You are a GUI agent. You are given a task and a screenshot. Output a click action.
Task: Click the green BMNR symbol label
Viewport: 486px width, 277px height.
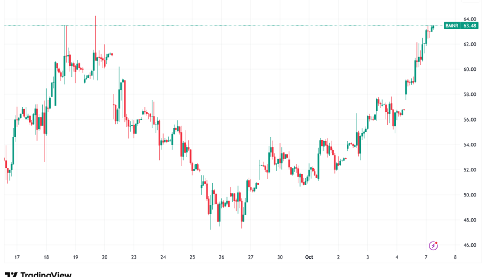click(451, 25)
